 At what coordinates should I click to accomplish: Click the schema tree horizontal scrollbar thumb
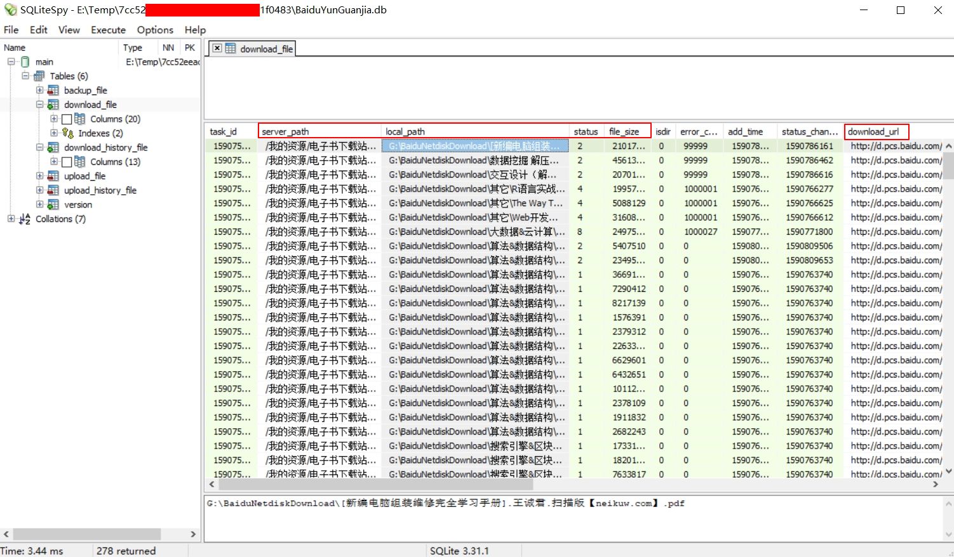(87, 534)
